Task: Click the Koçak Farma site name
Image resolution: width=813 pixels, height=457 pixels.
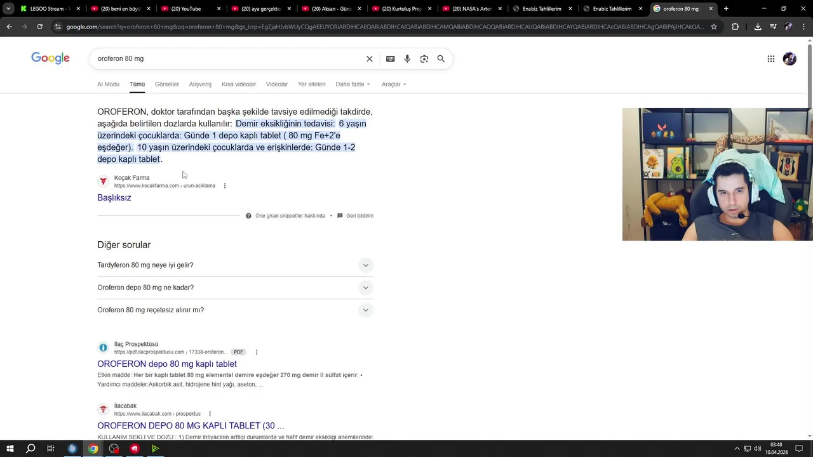Action: 131,178
